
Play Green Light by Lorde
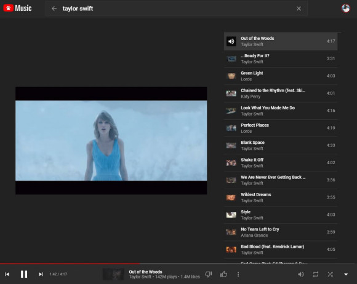coord(281,76)
